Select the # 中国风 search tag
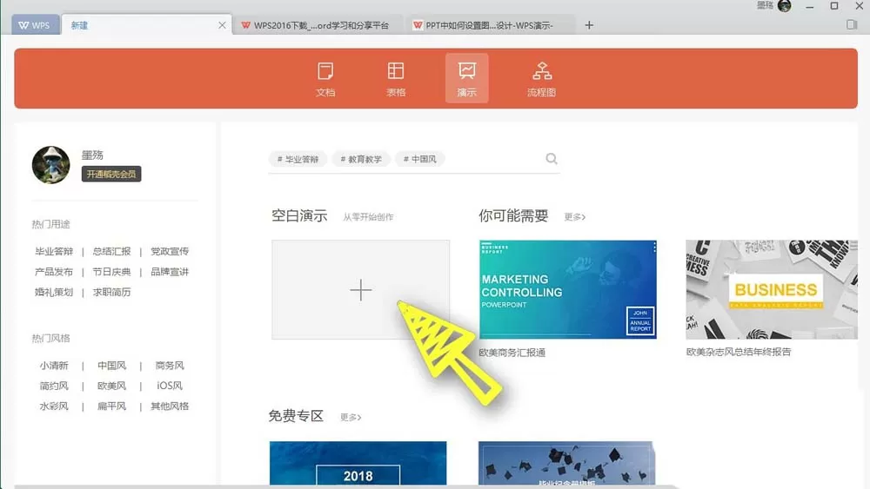Screen dimensions: 870x489 [420, 159]
